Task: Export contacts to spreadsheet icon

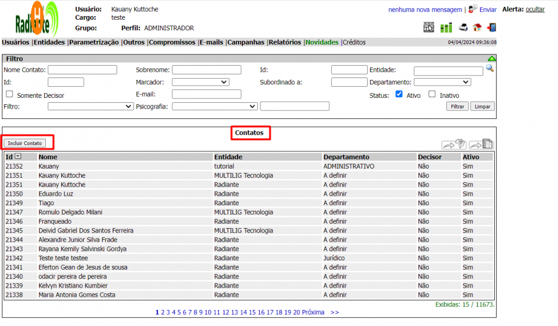Action: (x=481, y=144)
